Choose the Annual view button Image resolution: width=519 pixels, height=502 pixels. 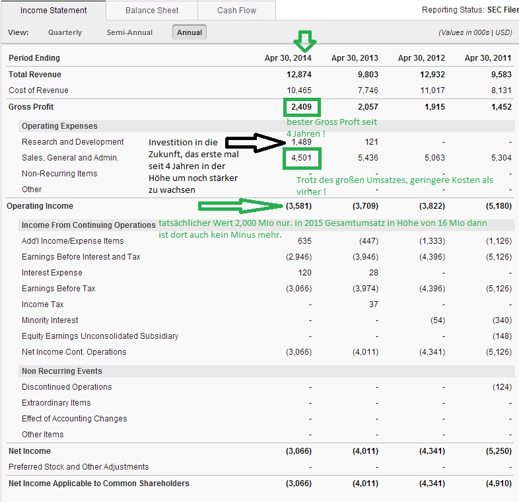tap(190, 32)
